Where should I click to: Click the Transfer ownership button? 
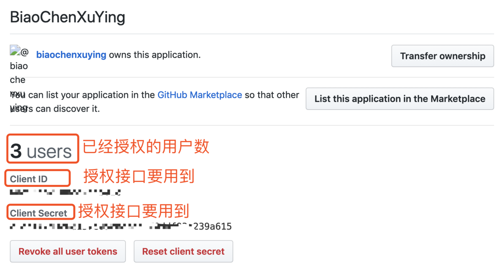442,56
